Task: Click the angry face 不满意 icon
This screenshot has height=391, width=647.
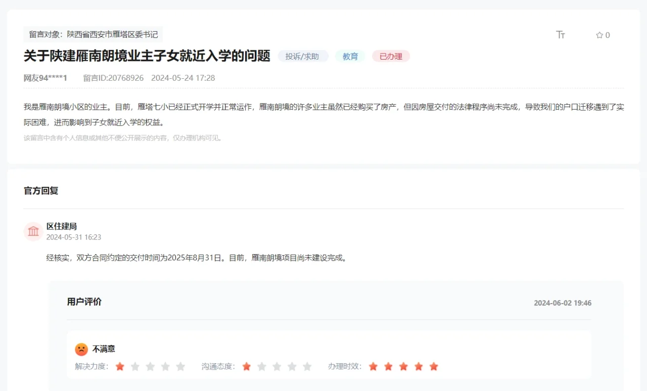Action: coord(81,349)
